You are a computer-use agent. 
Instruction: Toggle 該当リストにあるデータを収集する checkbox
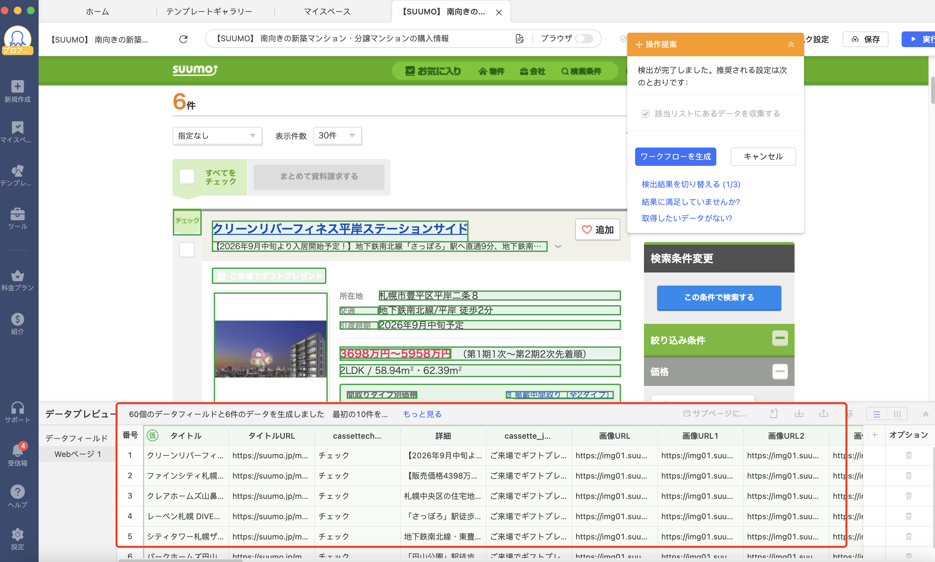(x=646, y=114)
